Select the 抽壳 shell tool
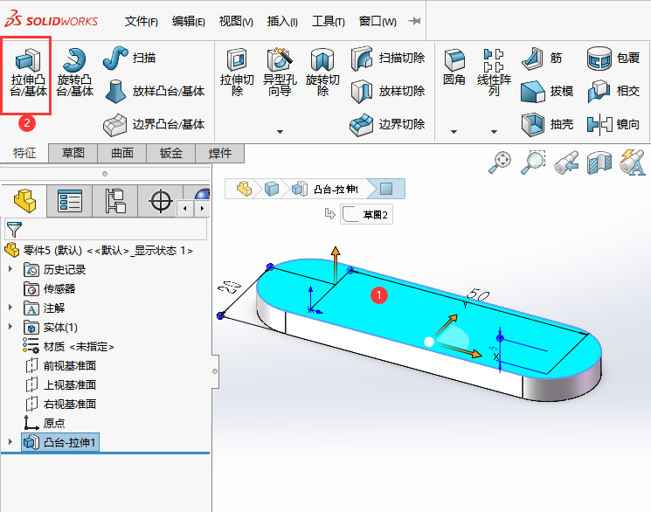Viewport: 651px width, 512px height. (x=547, y=124)
